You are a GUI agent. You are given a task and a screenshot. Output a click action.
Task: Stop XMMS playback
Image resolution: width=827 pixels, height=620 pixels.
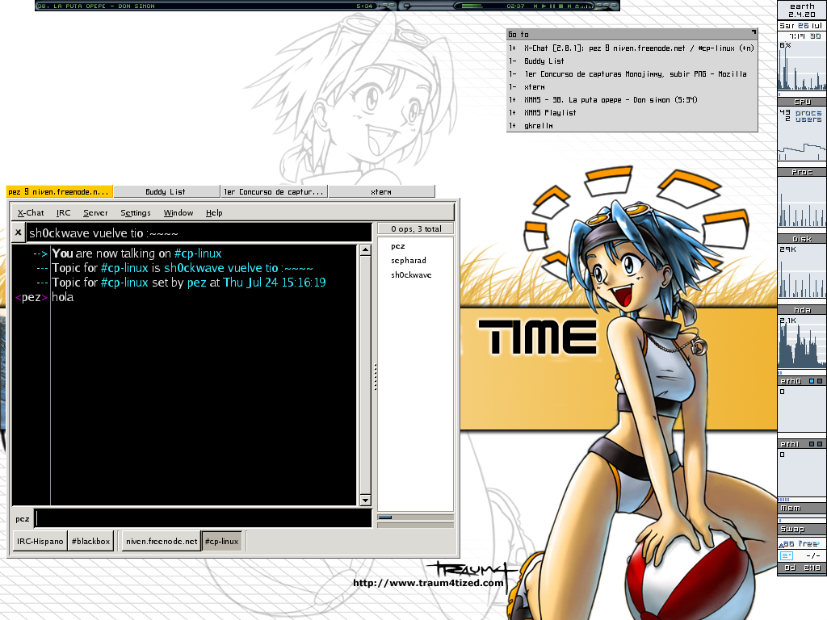pyautogui.click(x=560, y=6)
